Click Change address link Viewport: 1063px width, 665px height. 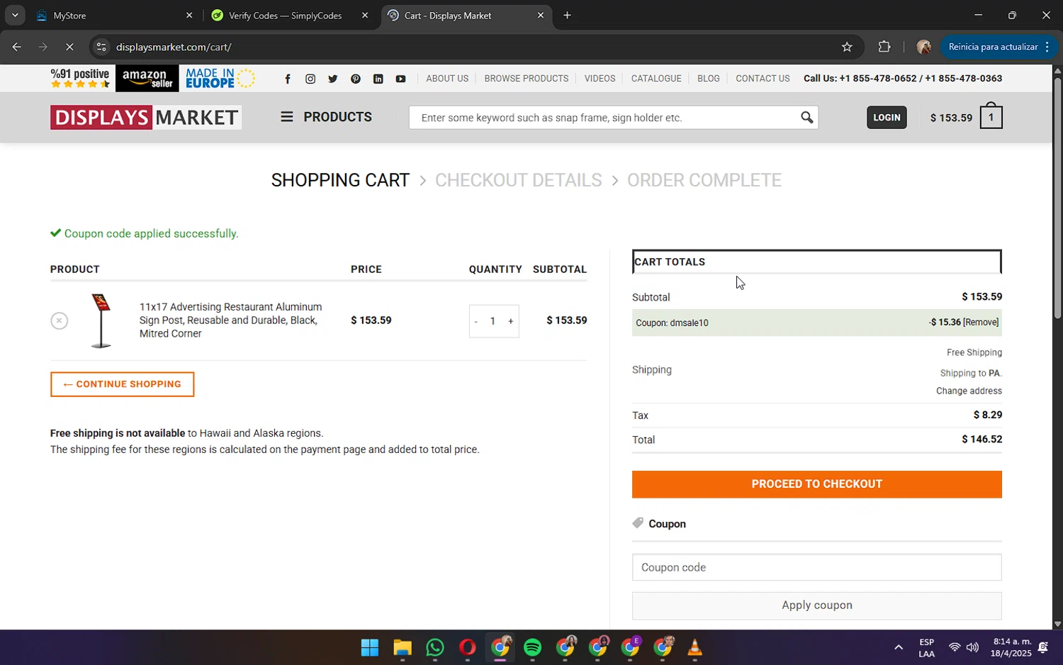point(969,391)
